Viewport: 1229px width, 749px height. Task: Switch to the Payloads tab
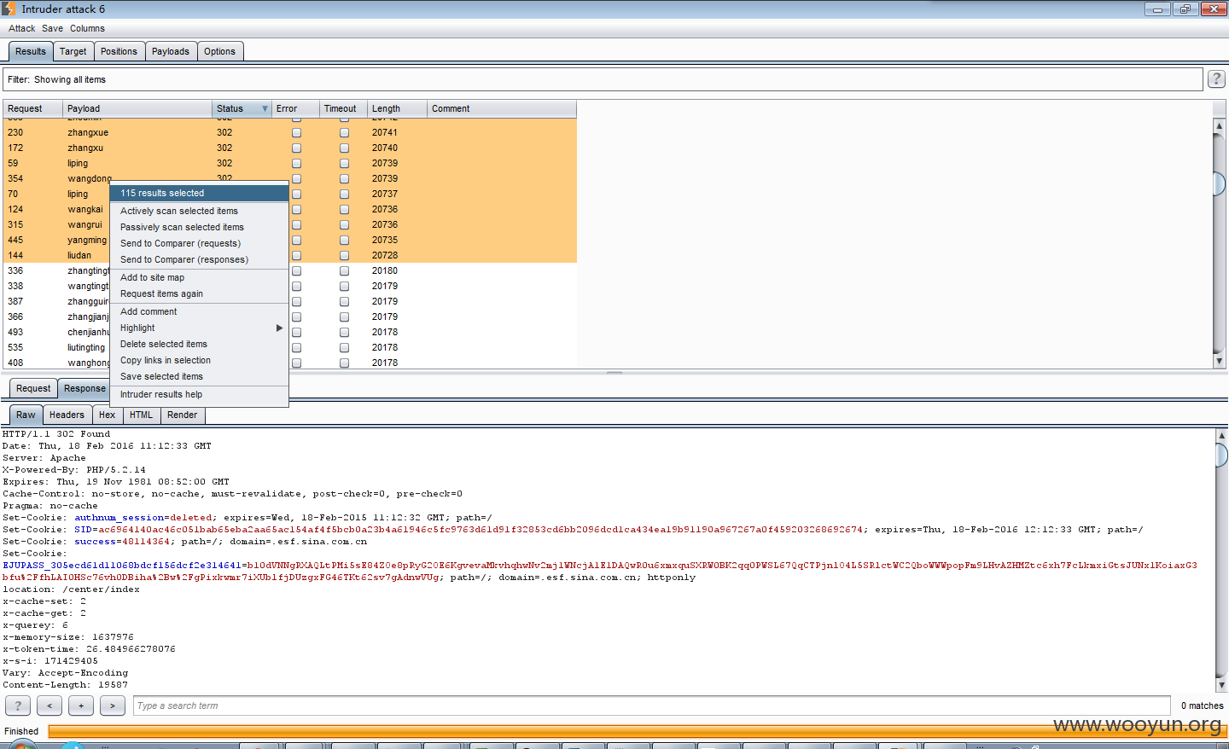pos(171,51)
